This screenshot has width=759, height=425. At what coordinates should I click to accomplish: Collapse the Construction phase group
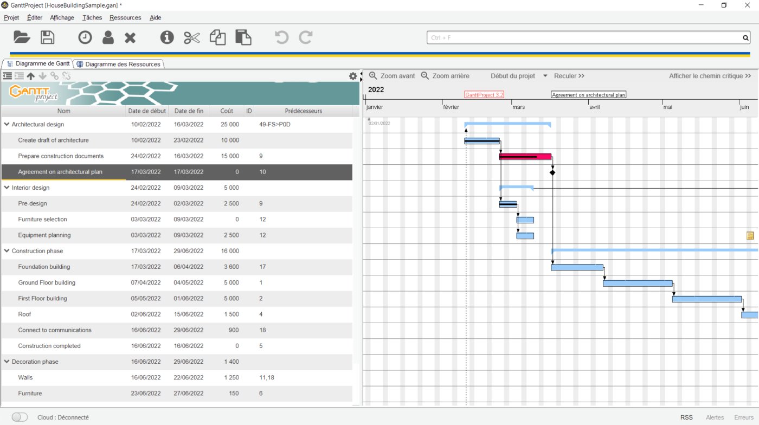tap(7, 251)
